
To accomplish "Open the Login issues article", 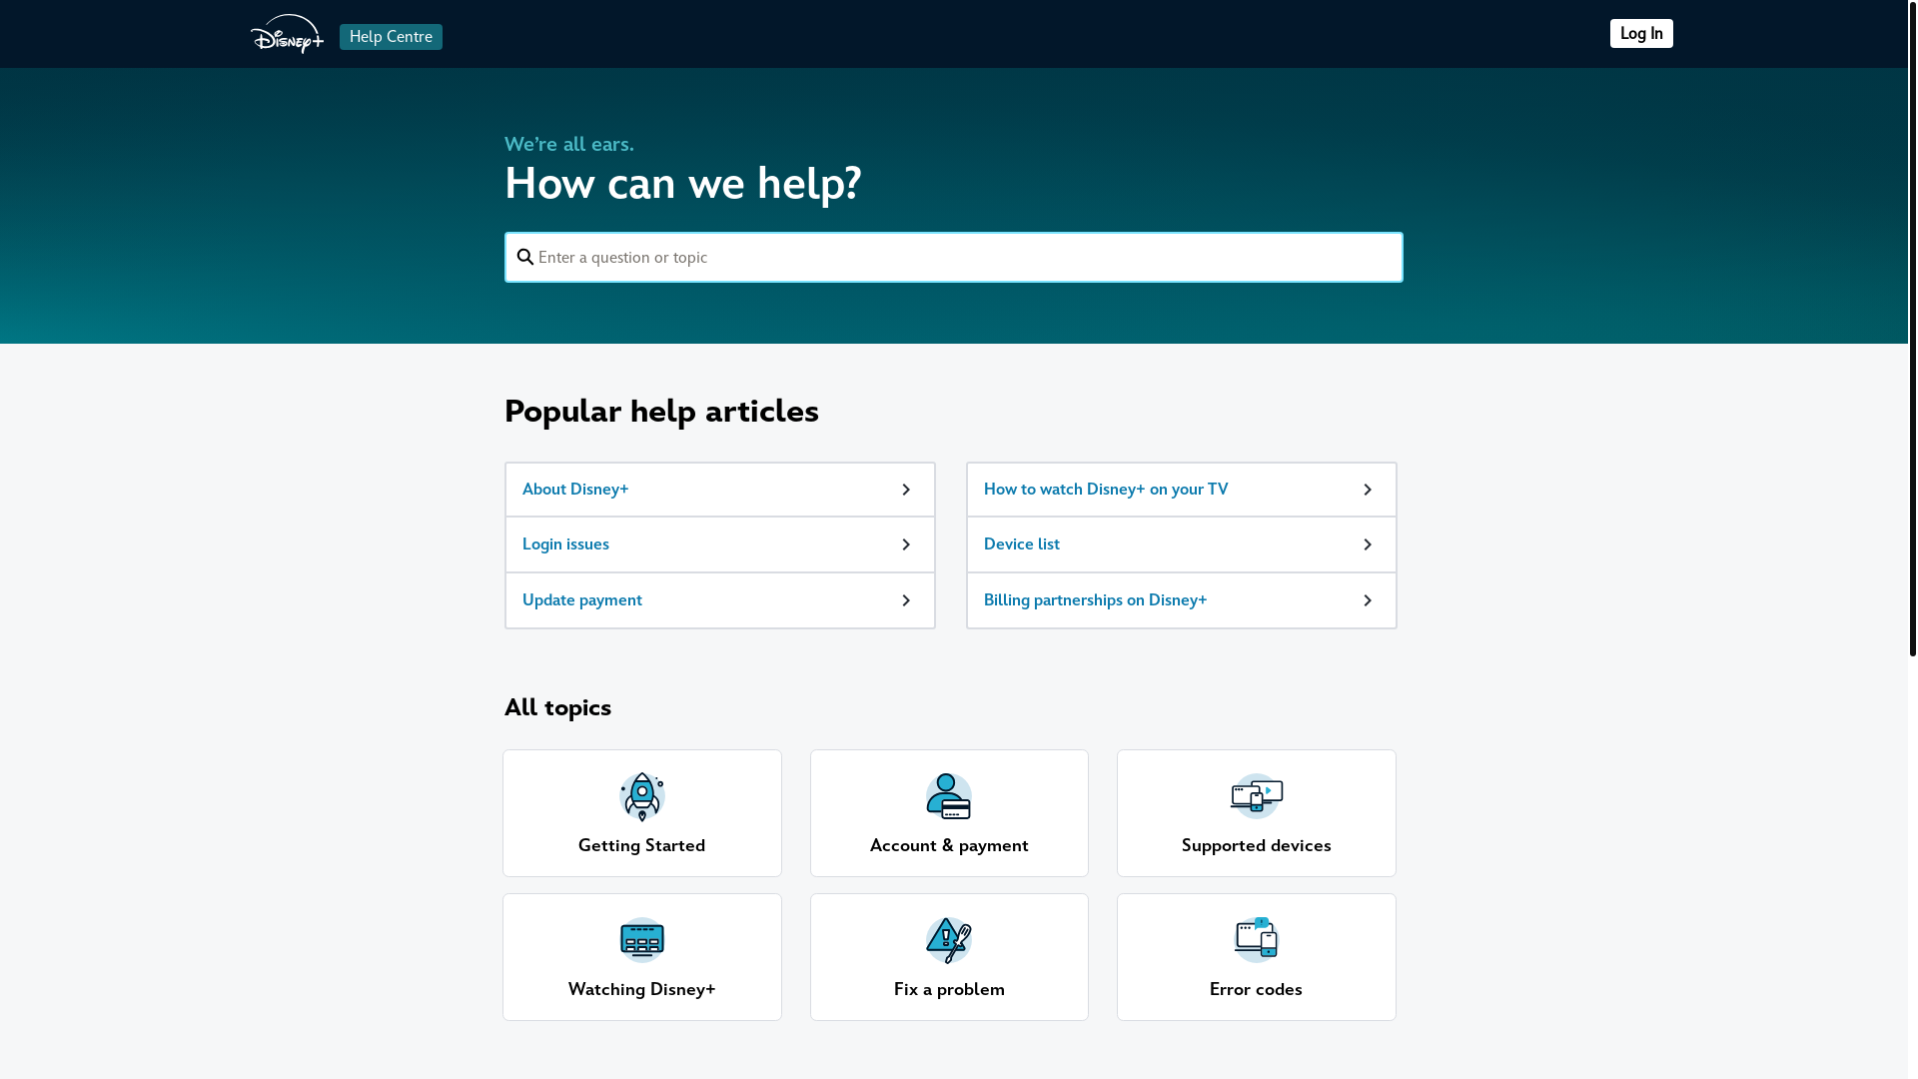I will point(720,544).
